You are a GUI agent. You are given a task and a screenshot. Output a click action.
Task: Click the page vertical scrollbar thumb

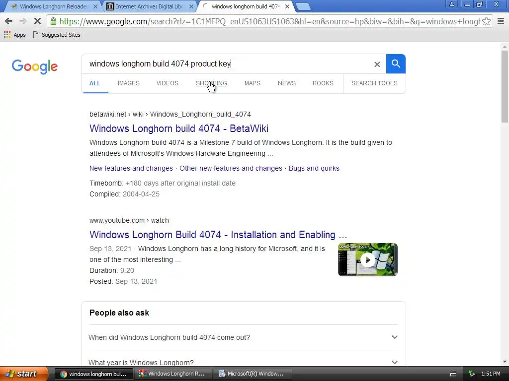pos(505,86)
